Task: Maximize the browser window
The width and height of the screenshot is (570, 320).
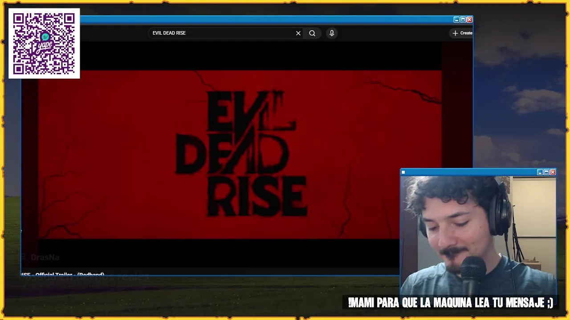Action: 463,20
